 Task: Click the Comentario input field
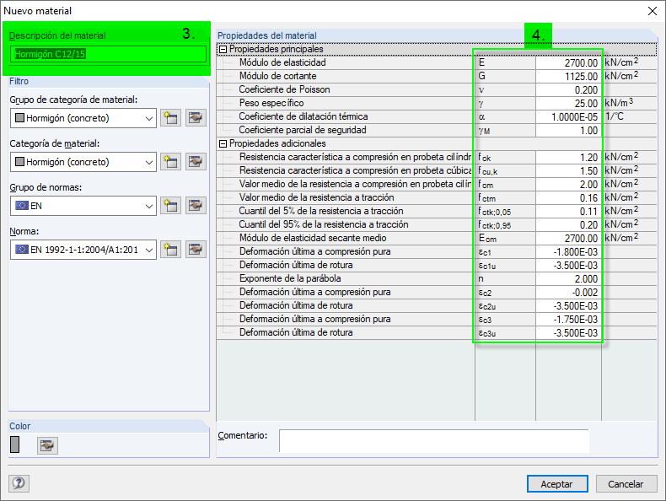tap(433, 440)
